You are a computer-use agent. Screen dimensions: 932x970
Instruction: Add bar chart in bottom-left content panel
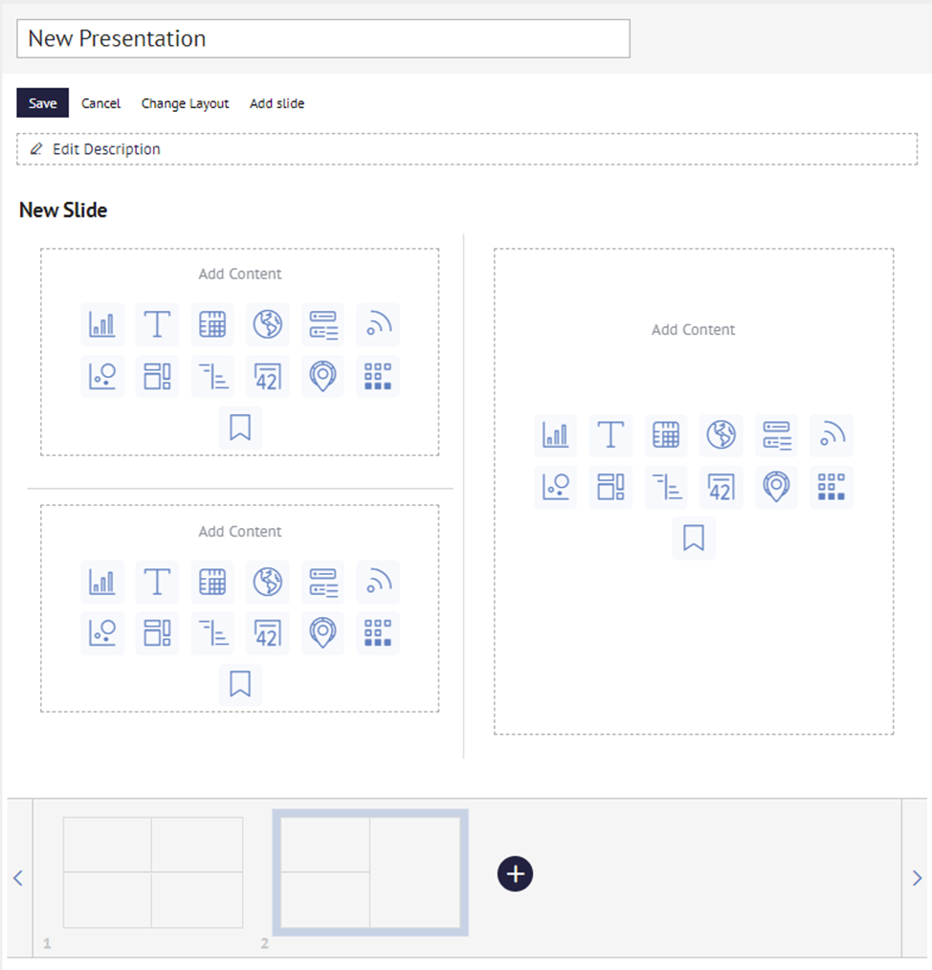click(102, 582)
